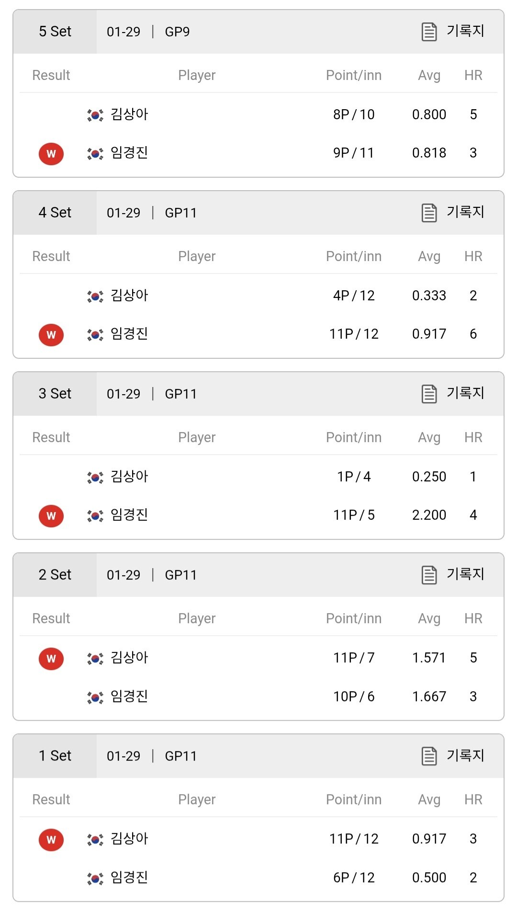Click the red W win badge in 3 Set
This screenshot has width=517, height=911.
point(51,516)
